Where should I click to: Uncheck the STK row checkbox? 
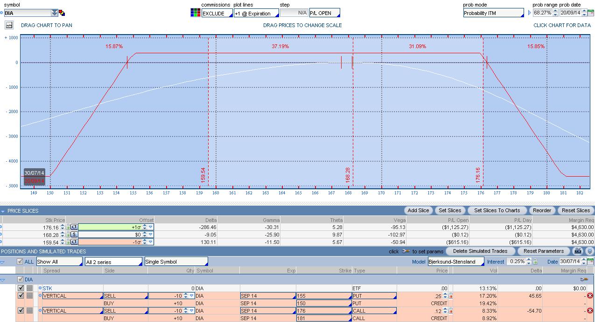(x=21, y=288)
